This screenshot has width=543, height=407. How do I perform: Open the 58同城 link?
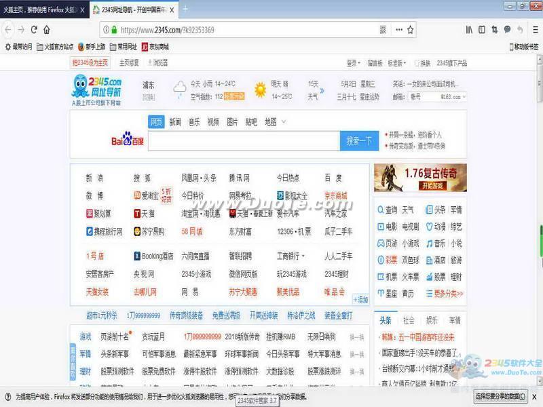pos(192,231)
